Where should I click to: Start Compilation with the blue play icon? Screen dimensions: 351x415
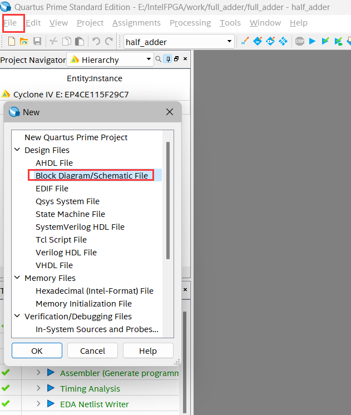(x=313, y=41)
